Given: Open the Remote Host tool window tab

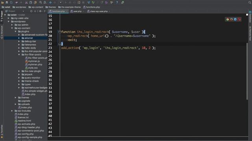Looking at the screenshot, I should [x=250, y=34].
